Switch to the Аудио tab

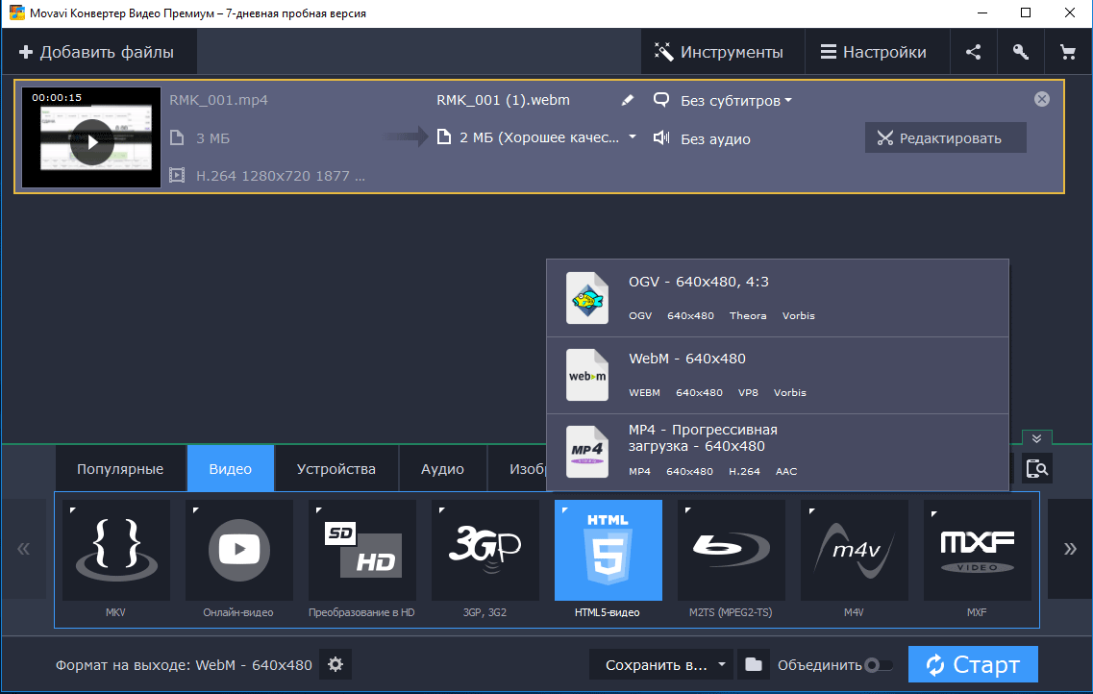pyautogui.click(x=442, y=469)
